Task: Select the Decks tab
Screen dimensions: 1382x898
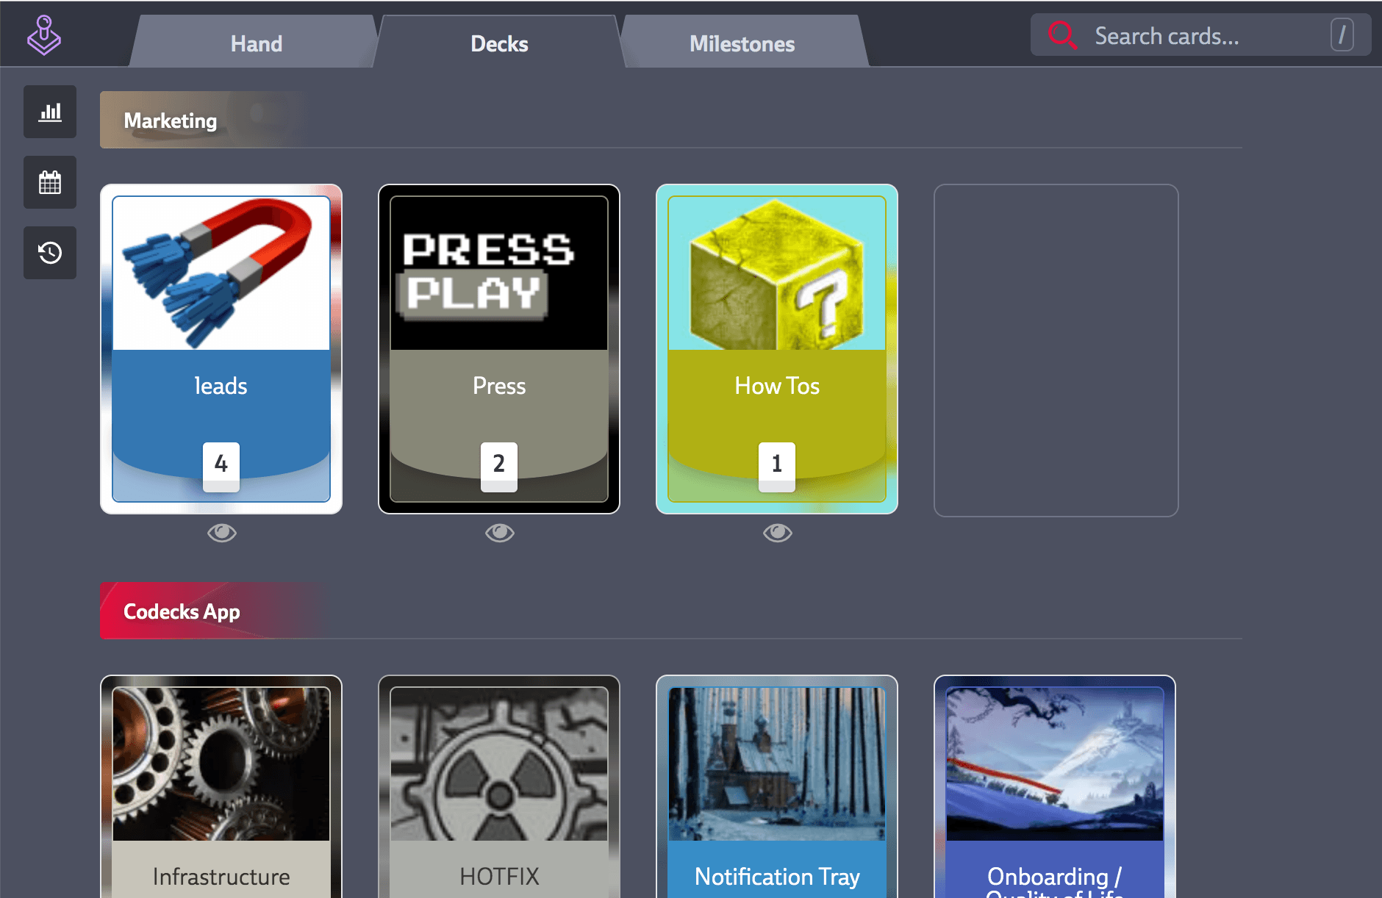Action: (499, 43)
